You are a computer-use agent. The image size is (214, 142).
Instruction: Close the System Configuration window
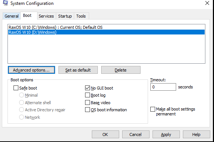click(207, 3)
